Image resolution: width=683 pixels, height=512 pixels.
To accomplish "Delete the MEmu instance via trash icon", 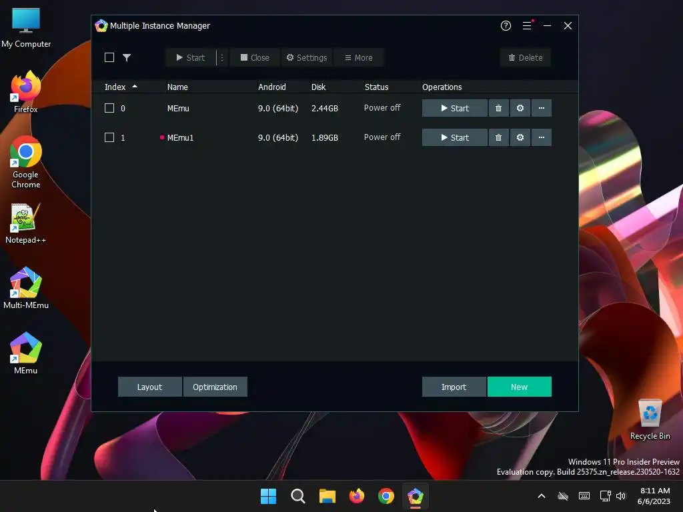I will [498, 108].
